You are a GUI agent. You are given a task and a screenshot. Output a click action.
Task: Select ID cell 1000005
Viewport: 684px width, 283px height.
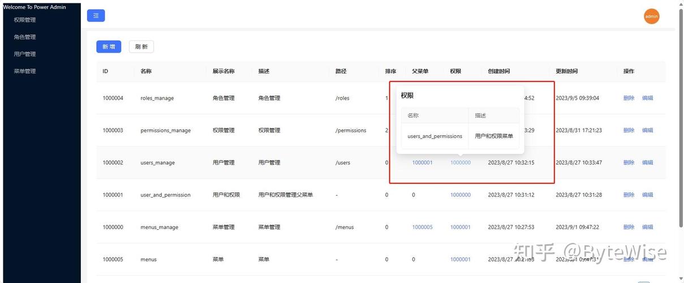pos(113,259)
